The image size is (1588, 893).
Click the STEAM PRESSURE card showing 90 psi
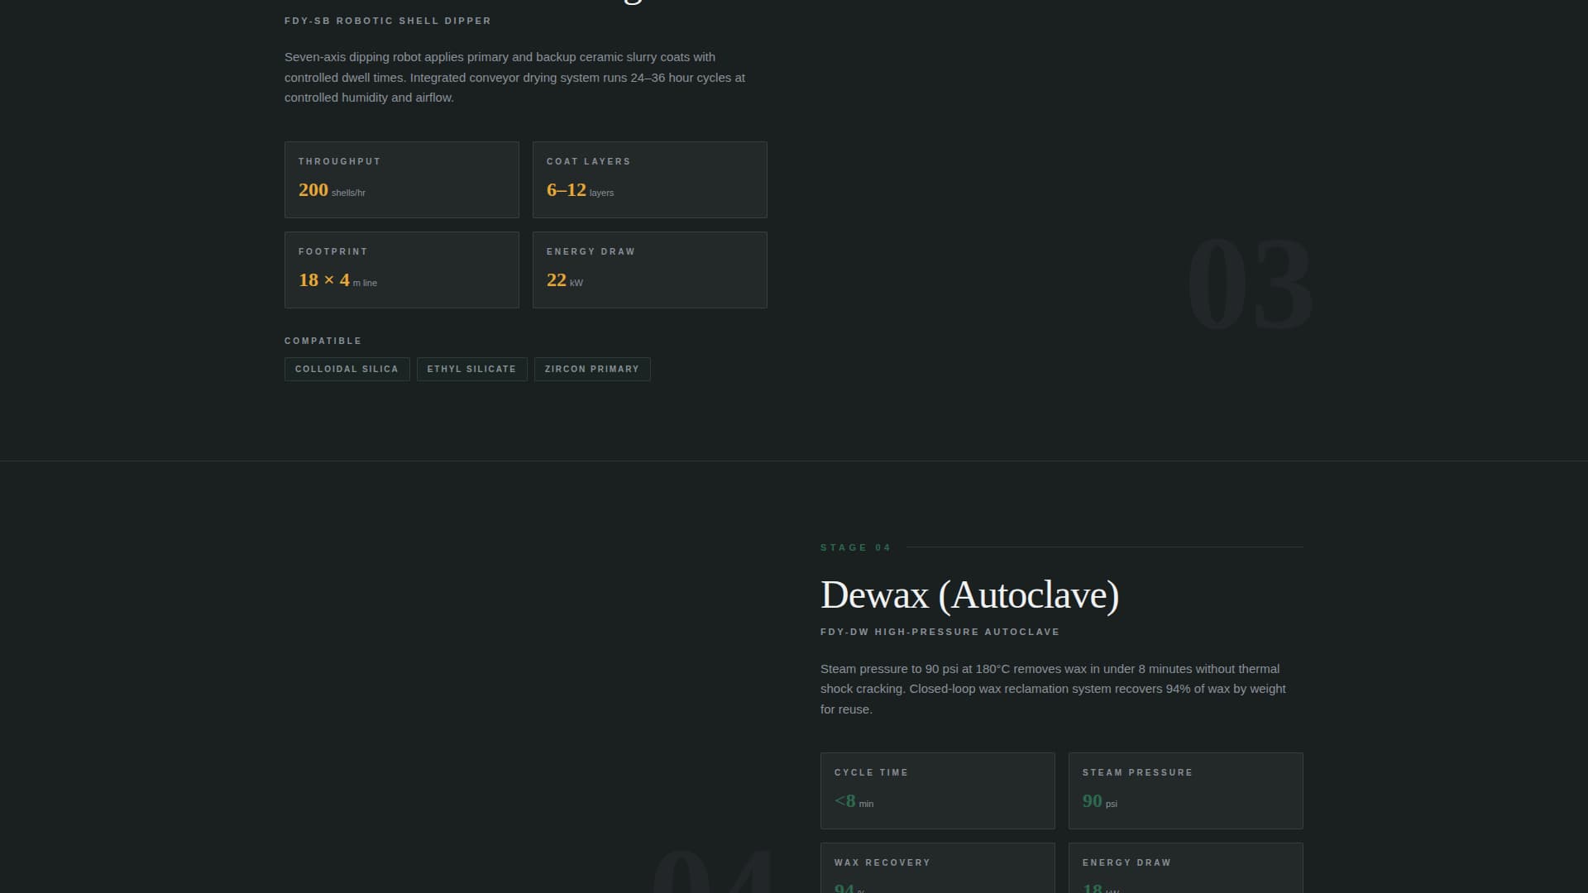[x=1185, y=790]
